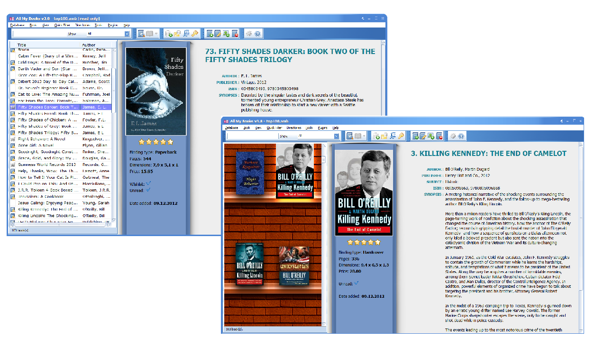
Task: Click the edit book pencil icon in front window
Action: (424, 136)
